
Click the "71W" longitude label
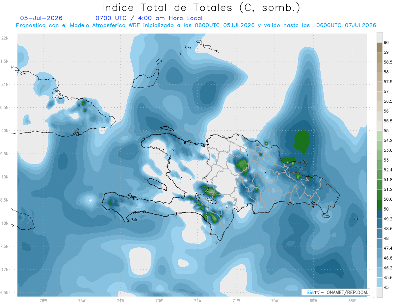click(x=236, y=301)
